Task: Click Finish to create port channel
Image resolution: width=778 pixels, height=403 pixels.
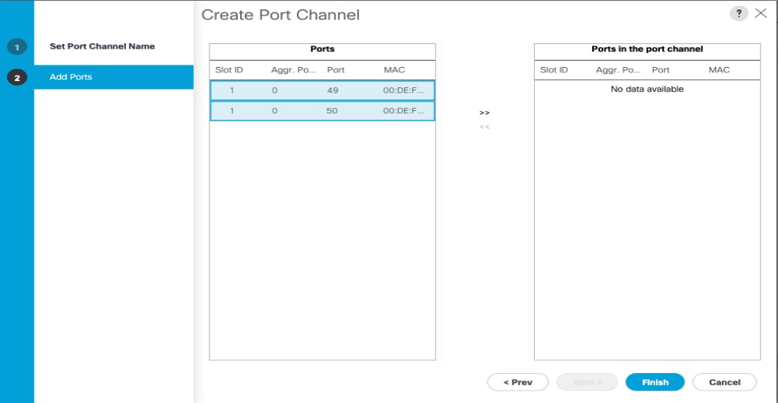Action: click(655, 383)
